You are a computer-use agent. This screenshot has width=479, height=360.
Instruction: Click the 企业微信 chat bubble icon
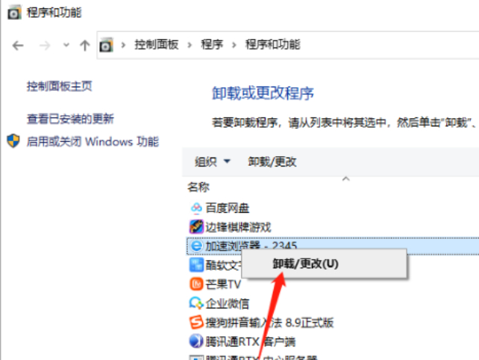click(196, 303)
